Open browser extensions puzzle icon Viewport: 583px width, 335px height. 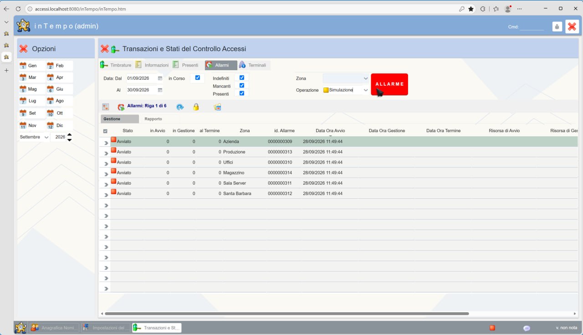tap(483, 9)
